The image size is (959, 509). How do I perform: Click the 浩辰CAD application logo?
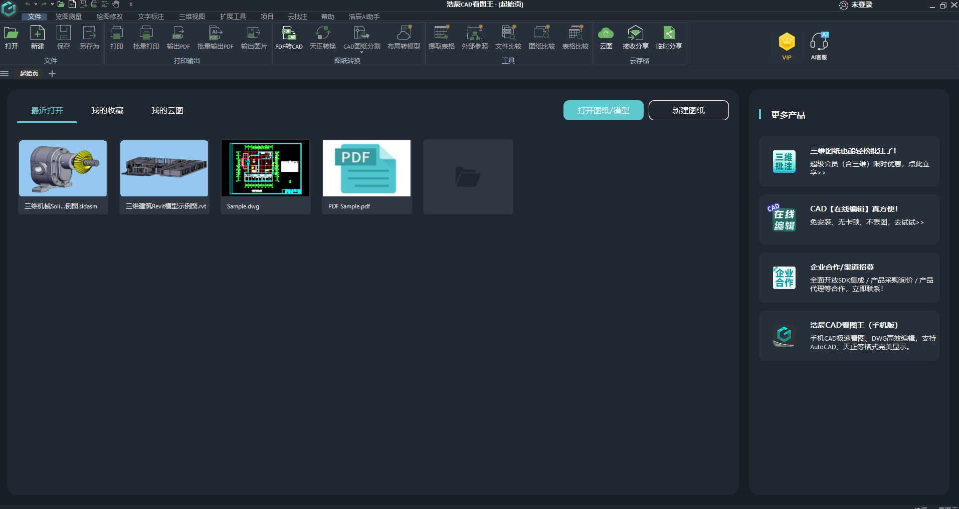pos(9,9)
